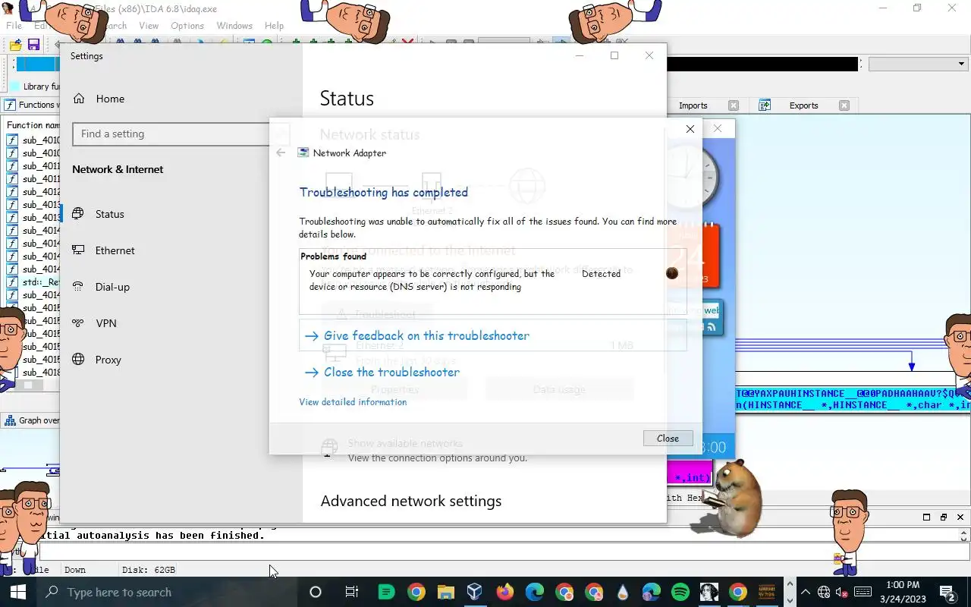This screenshot has width=971, height=607.
Task: Close the Exports tab with its X
Action: 844,105
